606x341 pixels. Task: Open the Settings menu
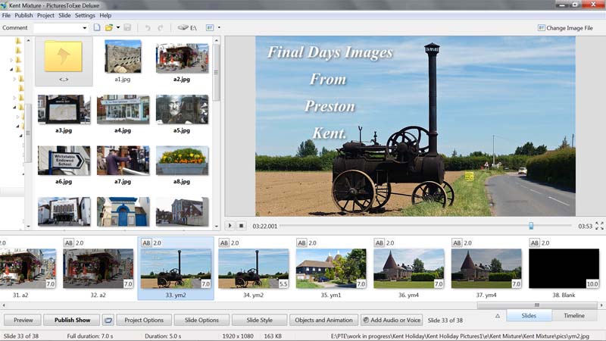click(85, 15)
